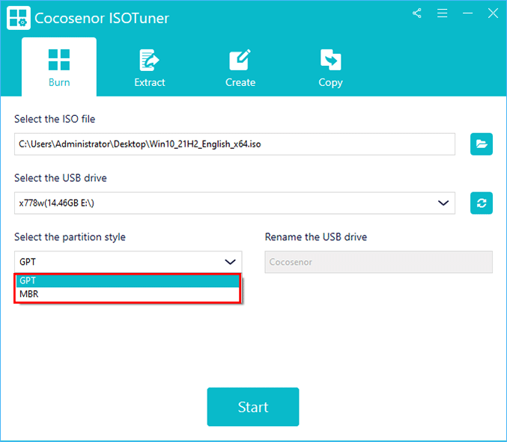507x442 pixels.
Task: Open the Burn tab
Action: pos(59,67)
